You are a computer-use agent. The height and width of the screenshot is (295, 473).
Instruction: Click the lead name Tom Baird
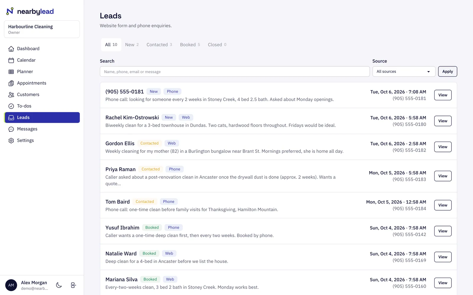[118, 202]
